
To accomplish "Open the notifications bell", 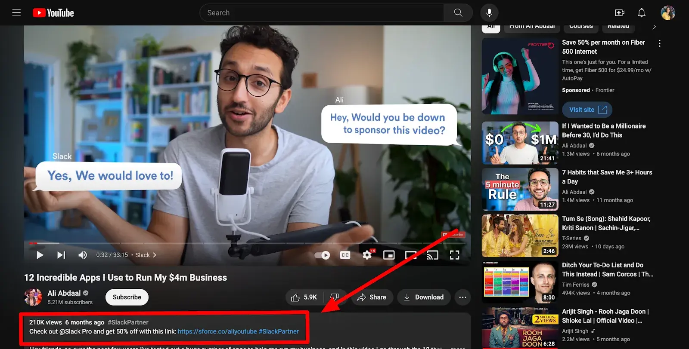I will [x=642, y=13].
